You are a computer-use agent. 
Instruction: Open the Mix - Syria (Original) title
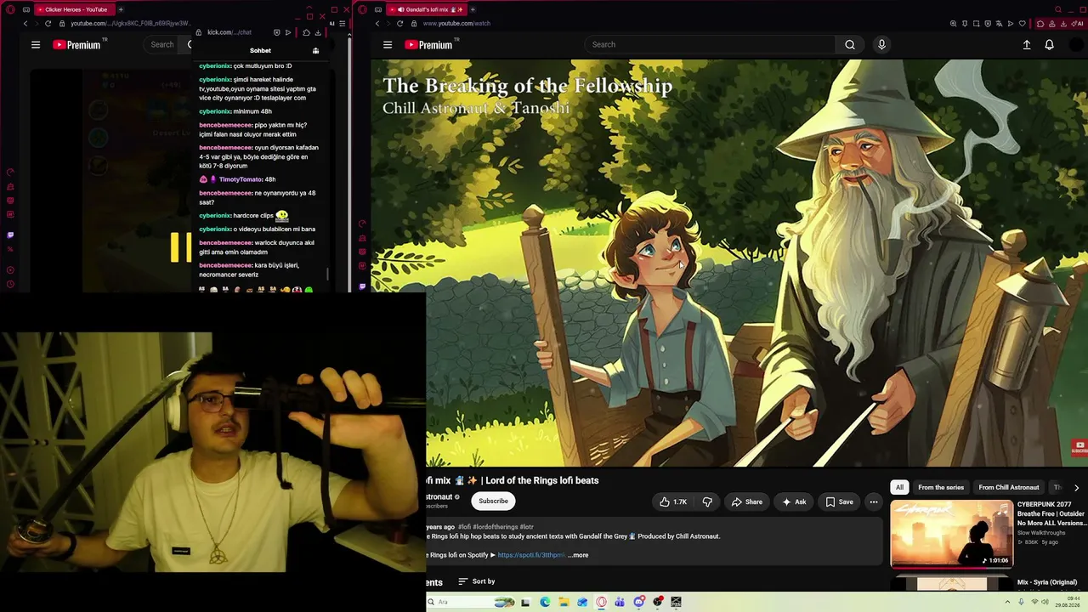pyautogui.click(x=1047, y=582)
